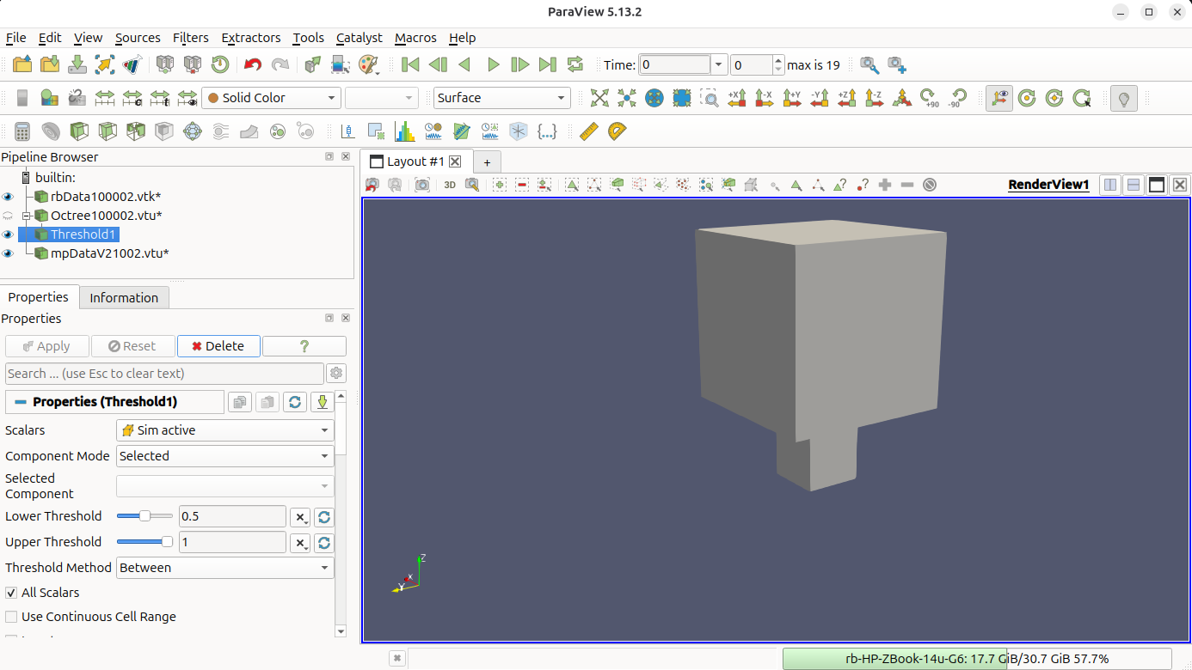This screenshot has width=1192, height=670.
Task: Apply the Threshold filter icon
Action: 136,131
